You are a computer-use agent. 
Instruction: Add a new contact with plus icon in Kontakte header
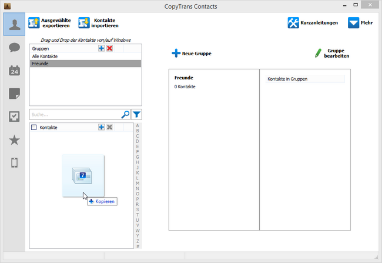[x=101, y=127]
